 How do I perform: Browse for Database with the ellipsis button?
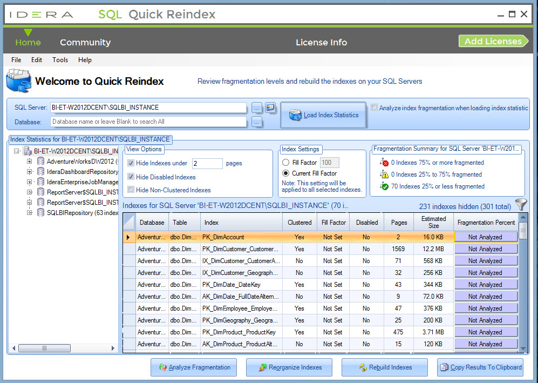(x=257, y=122)
